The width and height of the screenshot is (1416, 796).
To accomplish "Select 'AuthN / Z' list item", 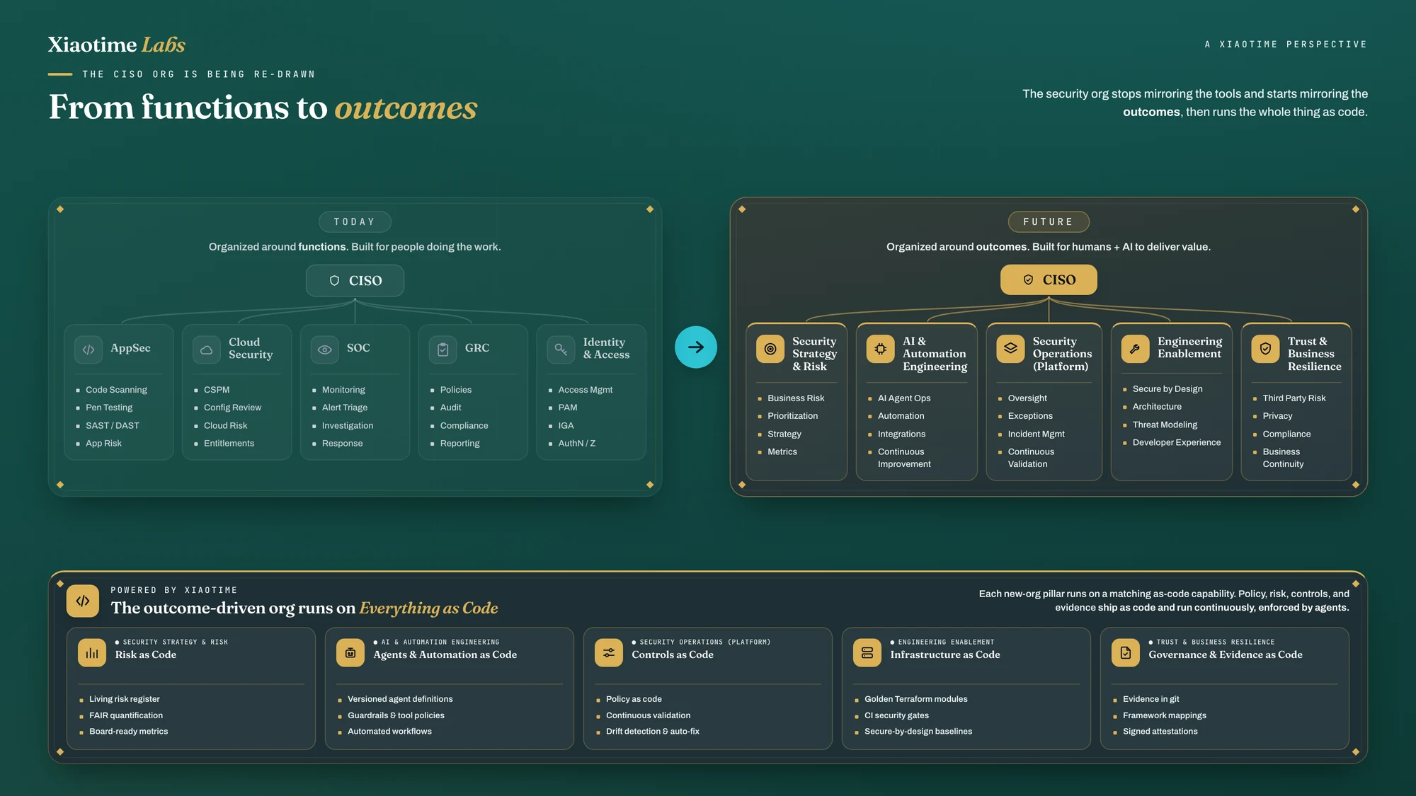I will tap(577, 444).
